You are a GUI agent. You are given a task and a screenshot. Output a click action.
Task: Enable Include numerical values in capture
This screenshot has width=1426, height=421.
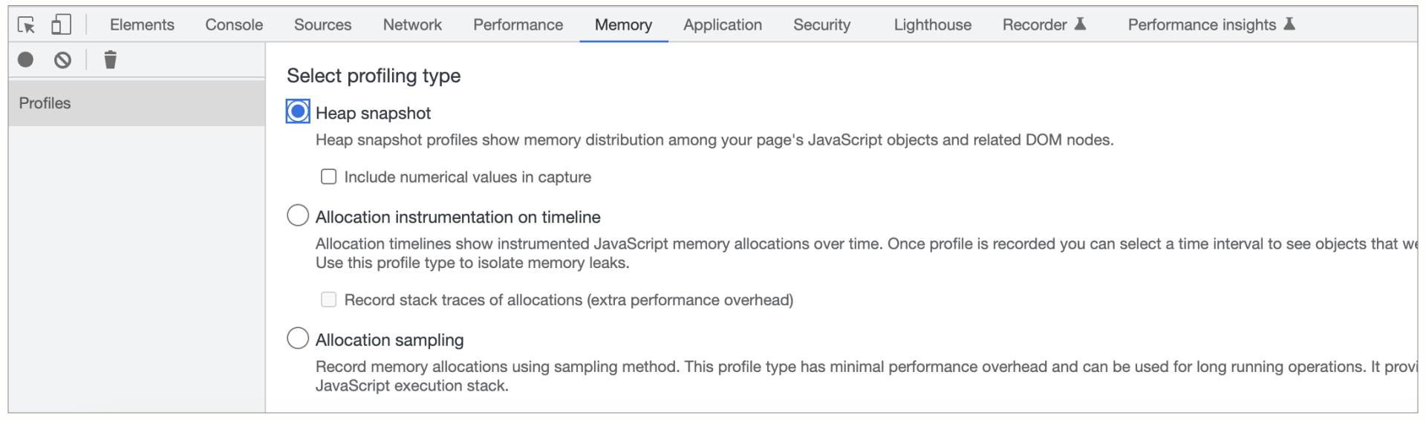(x=328, y=177)
